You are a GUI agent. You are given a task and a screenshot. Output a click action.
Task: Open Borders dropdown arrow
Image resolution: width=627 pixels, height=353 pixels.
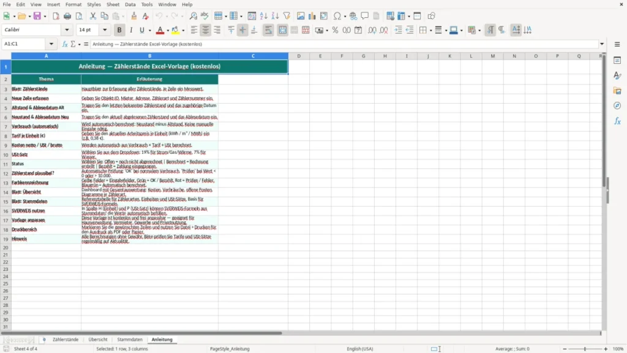[430, 31]
